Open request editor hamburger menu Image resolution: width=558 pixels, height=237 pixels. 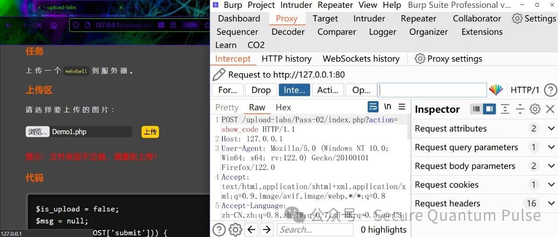[x=402, y=107]
